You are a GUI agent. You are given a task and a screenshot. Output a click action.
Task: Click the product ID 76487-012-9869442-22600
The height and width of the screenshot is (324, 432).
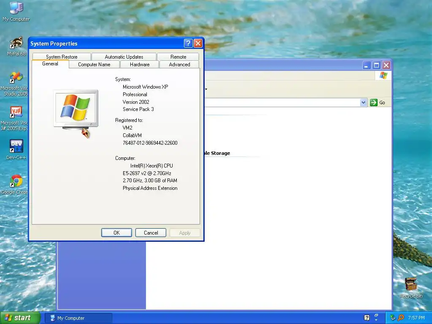pos(150,143)
